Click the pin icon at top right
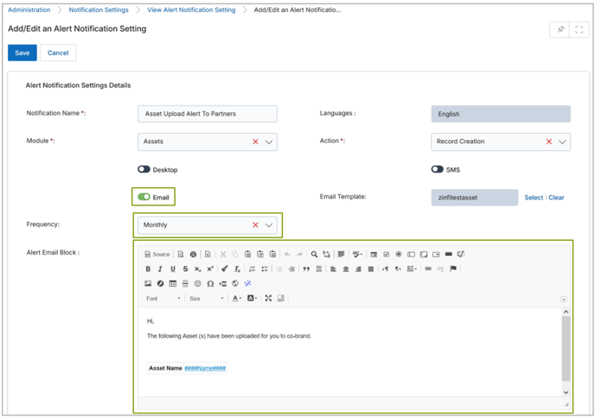Image resolution: width=595 pixels, height=417 pixels. click(560, 29)
